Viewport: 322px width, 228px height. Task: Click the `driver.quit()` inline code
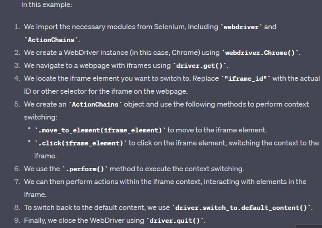(x=176, y=220)
